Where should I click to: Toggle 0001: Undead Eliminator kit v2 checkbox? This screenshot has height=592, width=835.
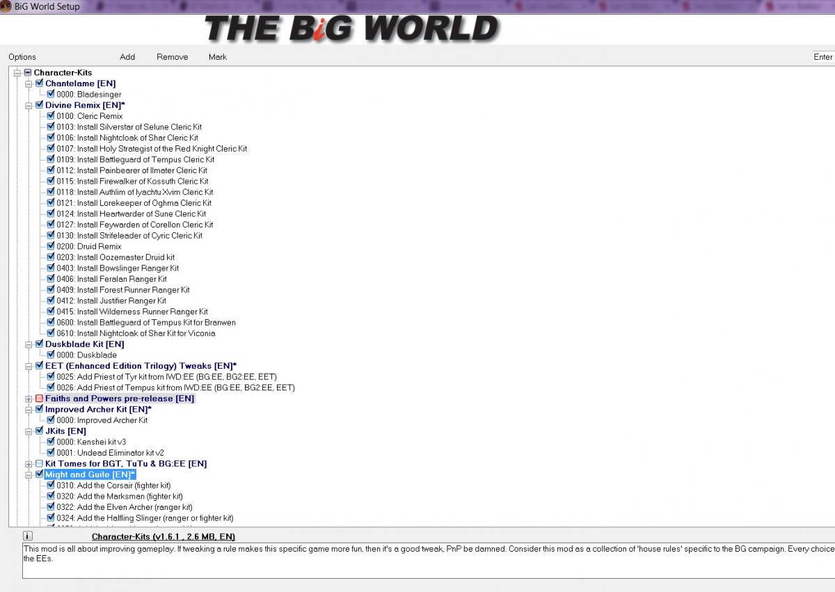coord(51,453)
